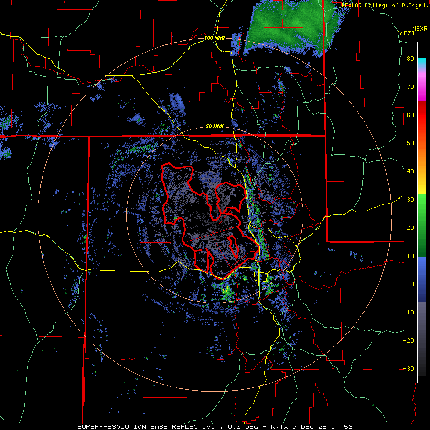Click the 0 value on dBZ scale
This screenshot has height=430, width=430.
412,284
